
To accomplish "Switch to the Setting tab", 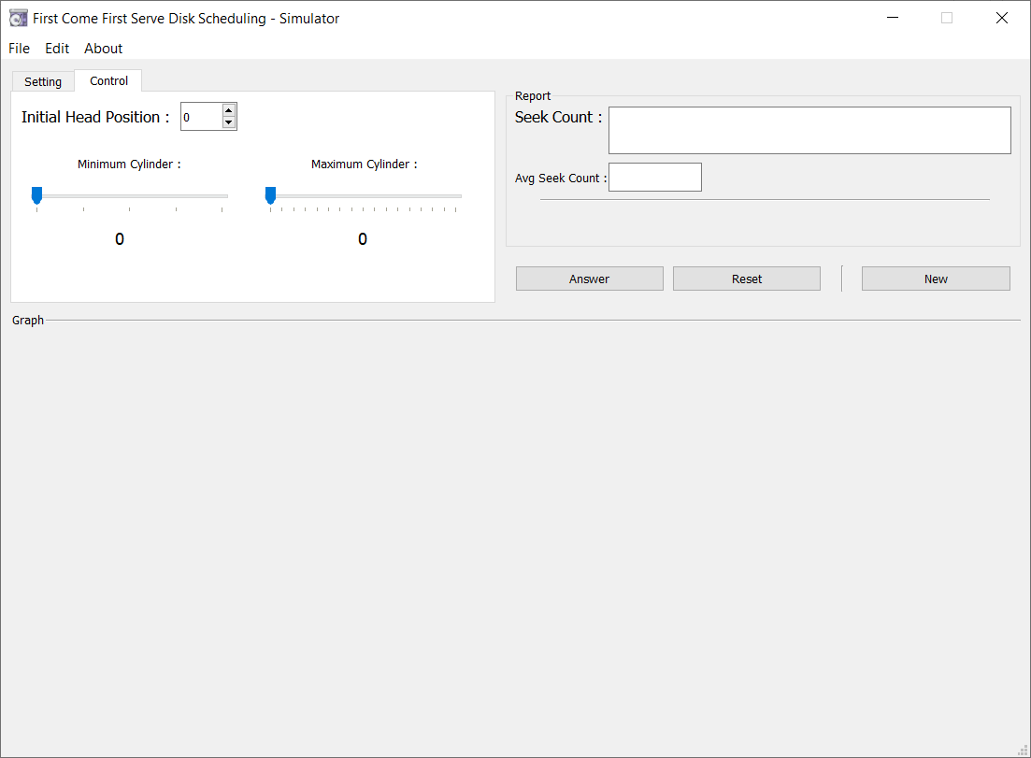I will (x=43, y=82).
